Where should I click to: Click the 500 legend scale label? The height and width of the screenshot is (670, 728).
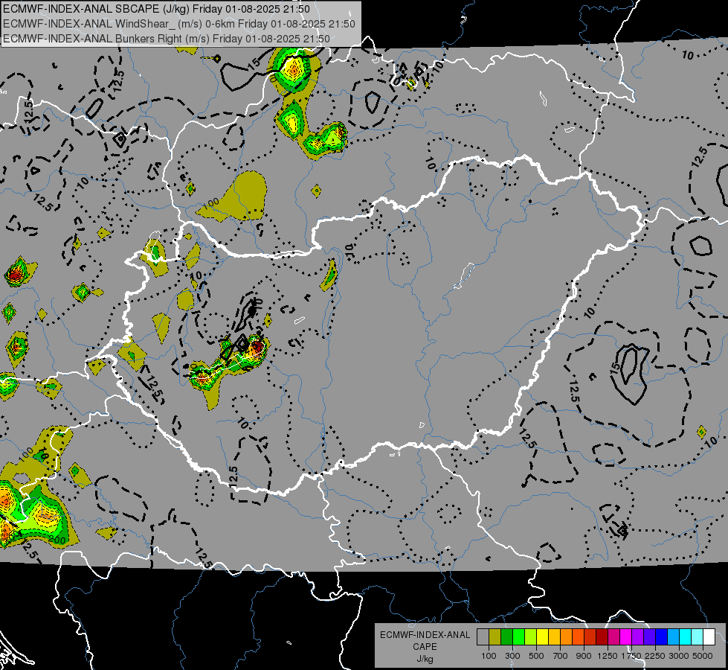click(x=536, y=656)
